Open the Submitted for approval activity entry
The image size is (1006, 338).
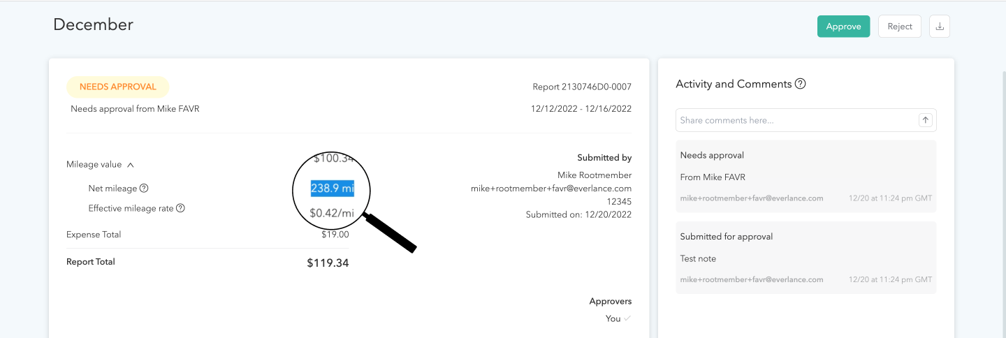pos(805,258)
